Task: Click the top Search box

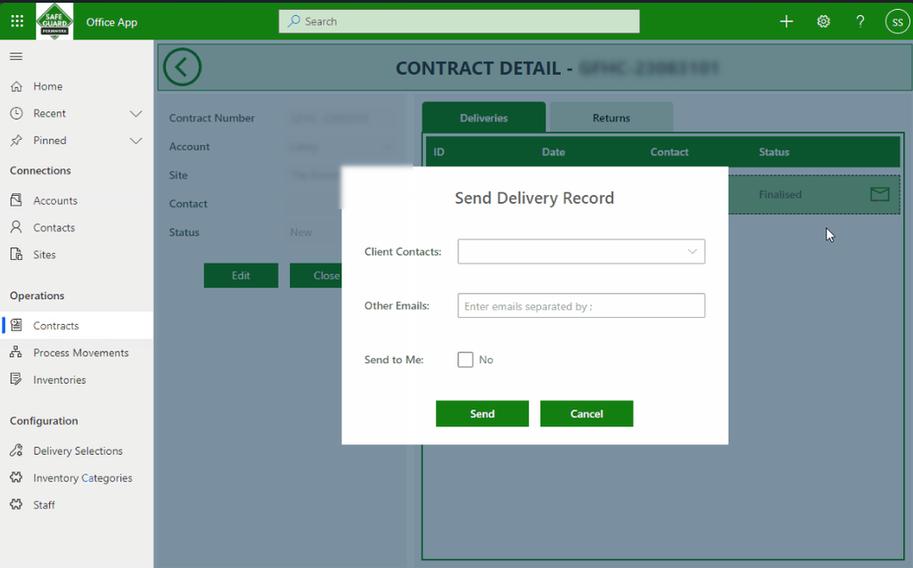Action: pyautogui.click(x=459, y=21)
